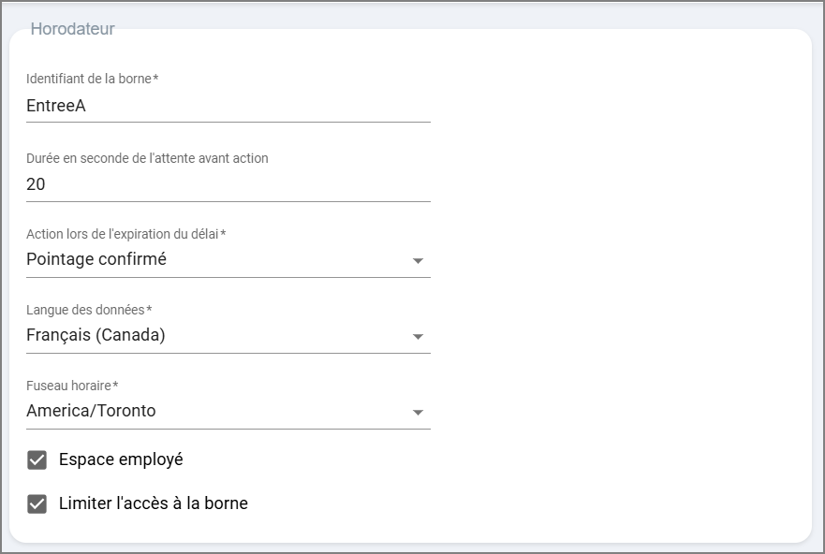Uncheck the Limiter l'accès à la borne checkbox

(37, 504)
